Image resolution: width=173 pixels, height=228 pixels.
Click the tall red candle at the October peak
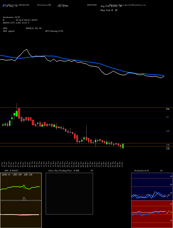click(19, 113)
